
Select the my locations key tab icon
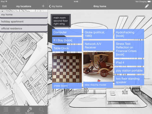pyautogui.click(x=30, y=110)
